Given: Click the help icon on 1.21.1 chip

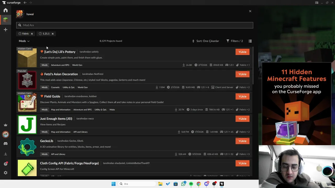Looking at the screenshot, I should [x=40, y=34].
